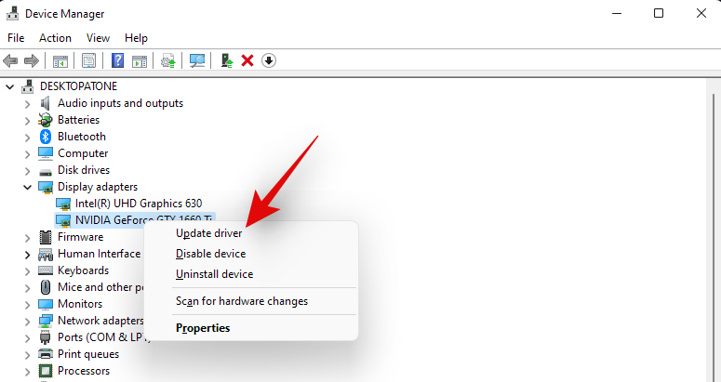This screenshot has height=382, width=721.
Task: Open the Properties sheet toolbar icon
Action: [x=88, y=60]
